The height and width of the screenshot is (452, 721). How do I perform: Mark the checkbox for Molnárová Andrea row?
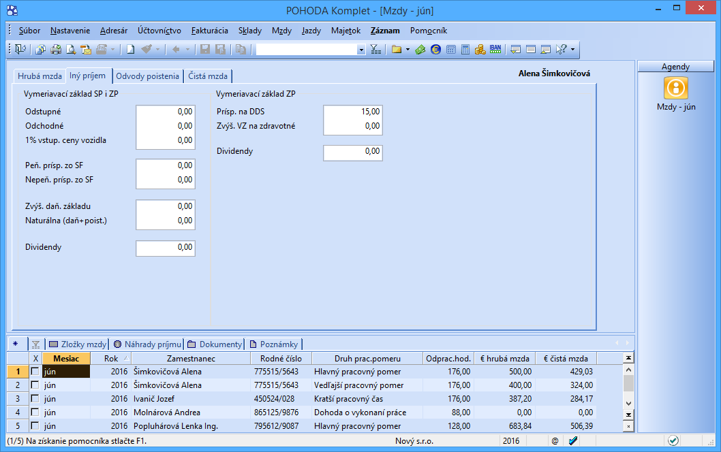[x=35, y=413]
